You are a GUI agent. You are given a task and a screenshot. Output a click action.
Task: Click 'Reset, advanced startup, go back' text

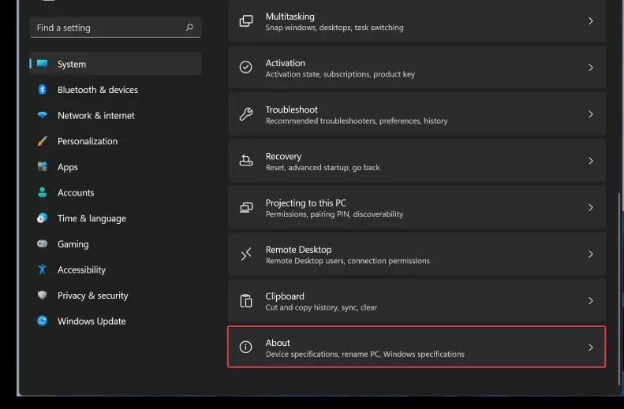tap(323, 168)
